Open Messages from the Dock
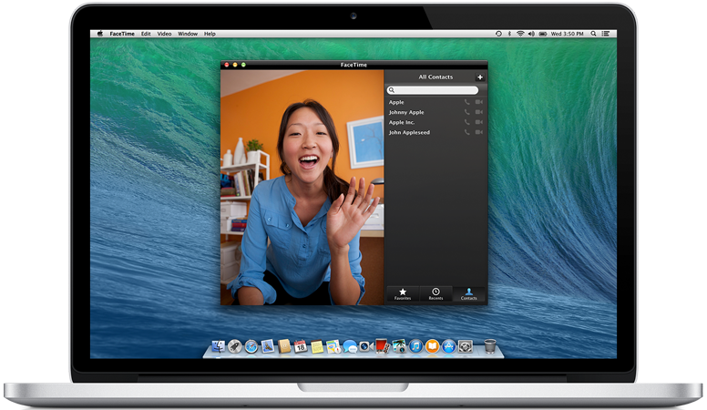Screen dimensions: 707x410 350,346
